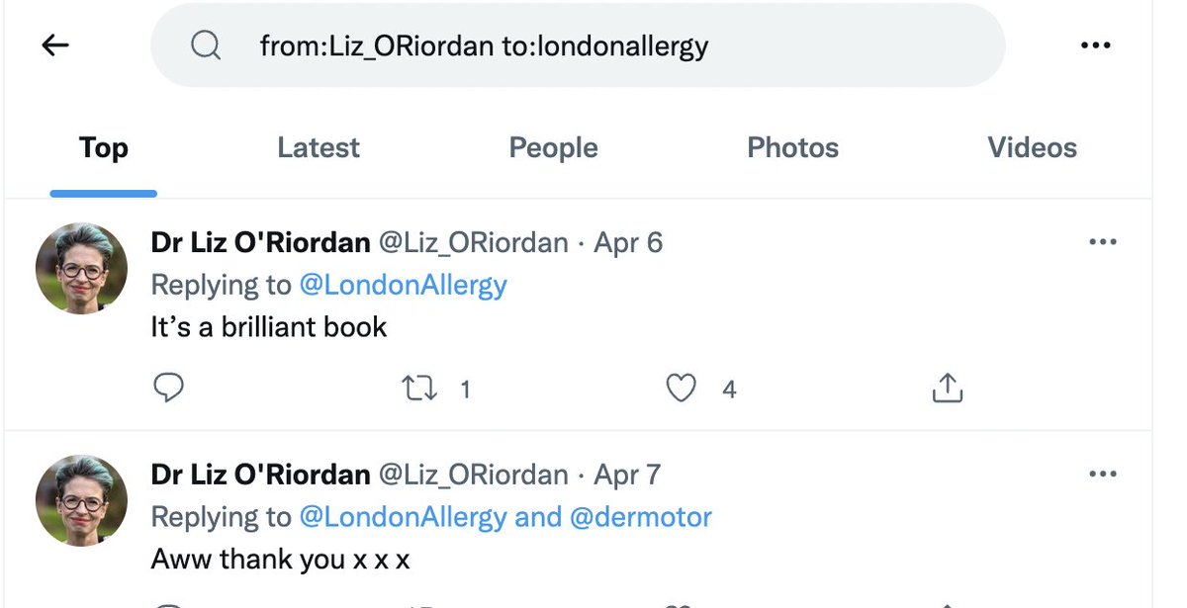Switch to the People tab
The height and width of the screenshot is (608, 1187).
553,148
